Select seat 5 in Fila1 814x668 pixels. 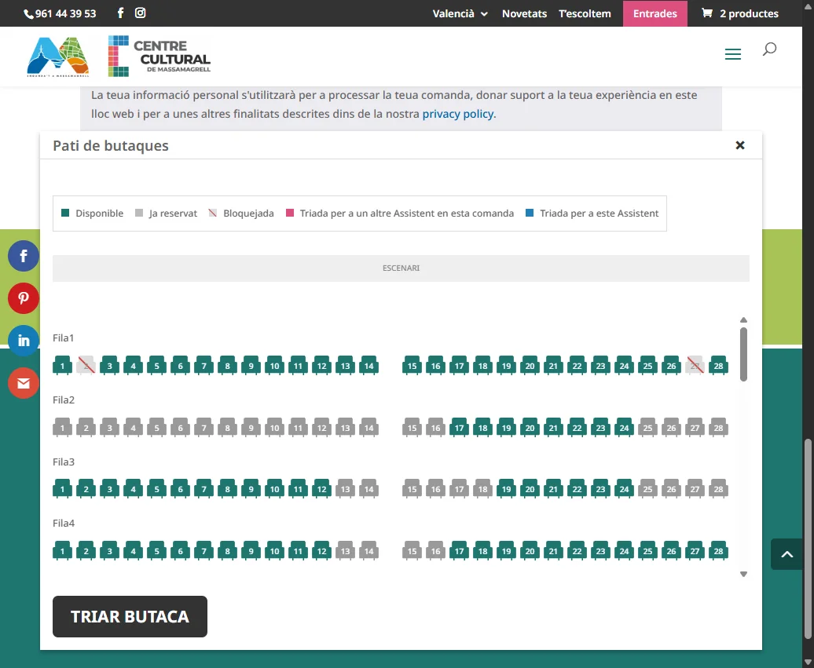[x=156, y=365]
